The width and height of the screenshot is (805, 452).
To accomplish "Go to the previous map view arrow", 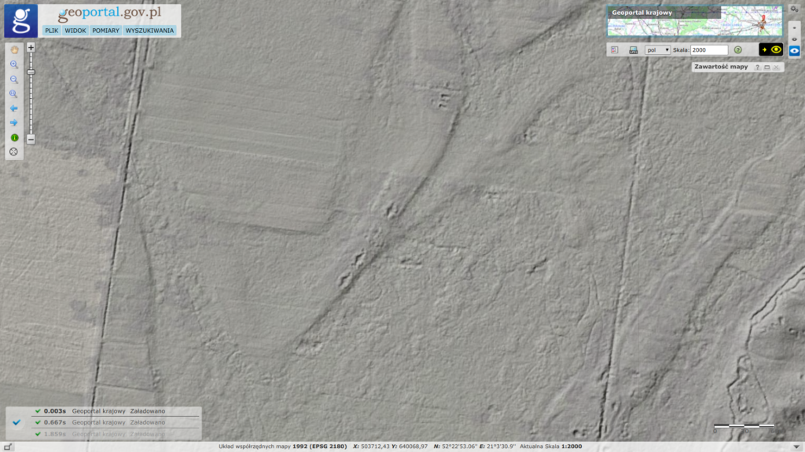I will (x=14, y=108).
